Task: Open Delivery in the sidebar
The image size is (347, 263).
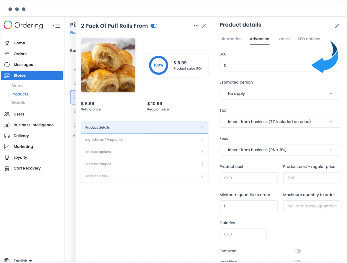Action: tap(21, 136)
